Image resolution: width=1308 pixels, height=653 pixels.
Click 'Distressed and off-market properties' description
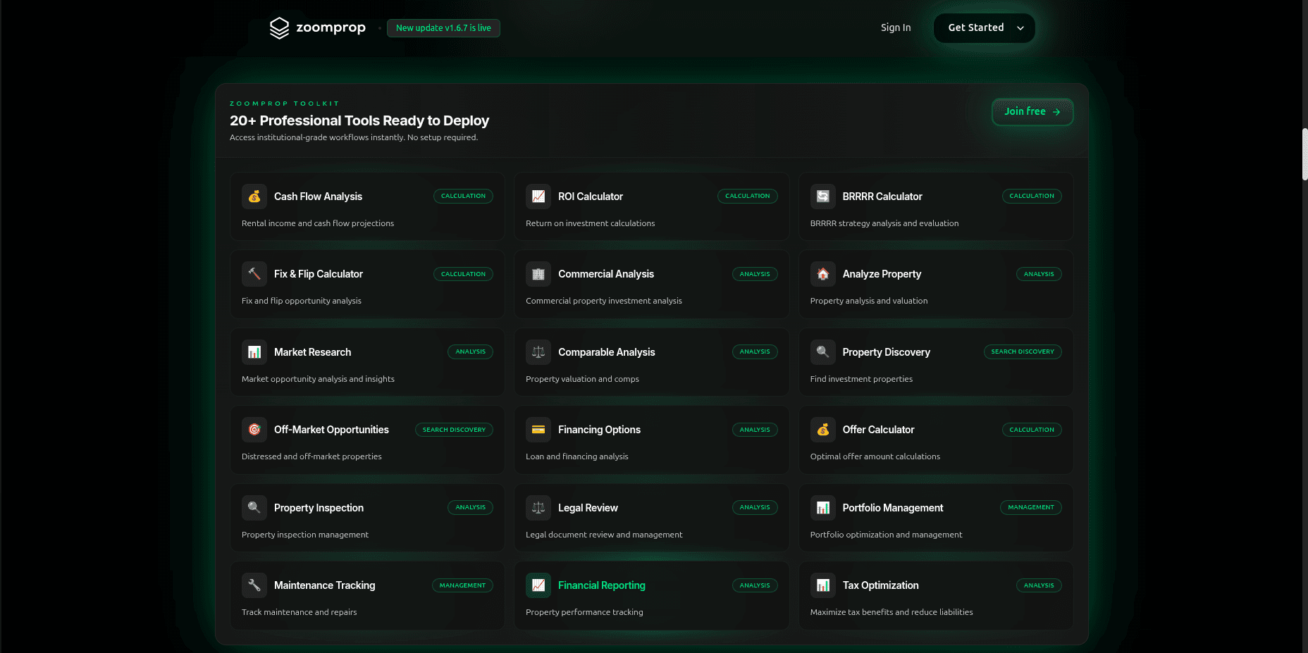[311, 456]
